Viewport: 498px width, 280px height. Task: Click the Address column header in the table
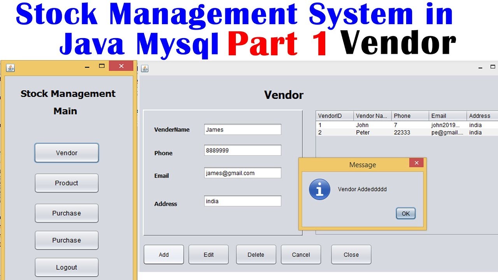(482, 116)
